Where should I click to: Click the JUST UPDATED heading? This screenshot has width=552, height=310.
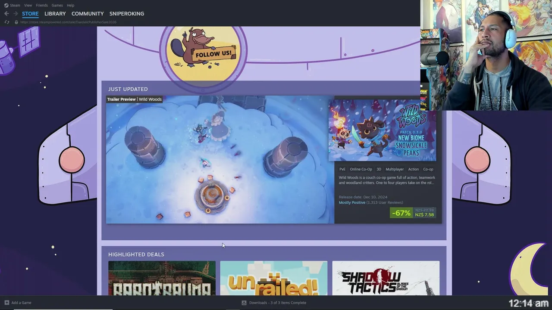(x=128, y=89)
